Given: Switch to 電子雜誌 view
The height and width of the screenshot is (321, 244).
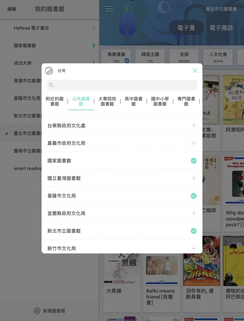Looking at the screenshot, I should (x=221, y=28).
